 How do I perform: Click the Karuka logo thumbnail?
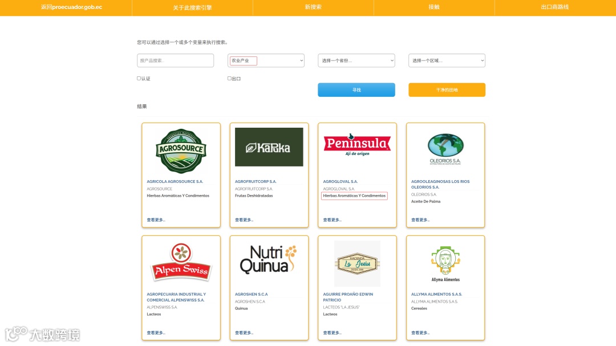click(269, 147)
